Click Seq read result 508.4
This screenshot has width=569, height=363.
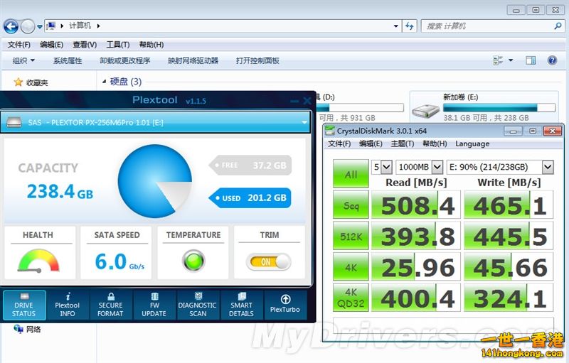[416, 205]
